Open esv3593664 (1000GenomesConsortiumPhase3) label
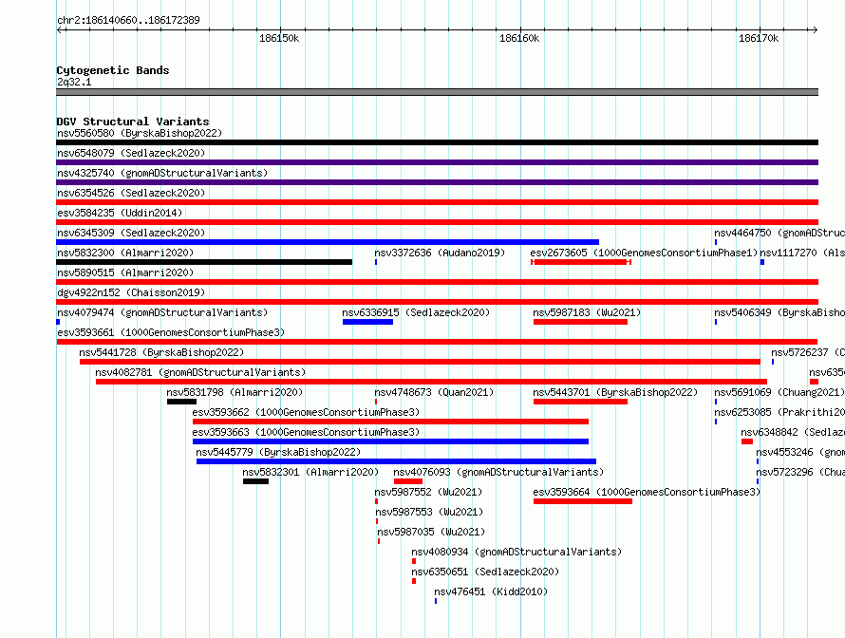The image size is (845, 638). (x=647, y=492)
